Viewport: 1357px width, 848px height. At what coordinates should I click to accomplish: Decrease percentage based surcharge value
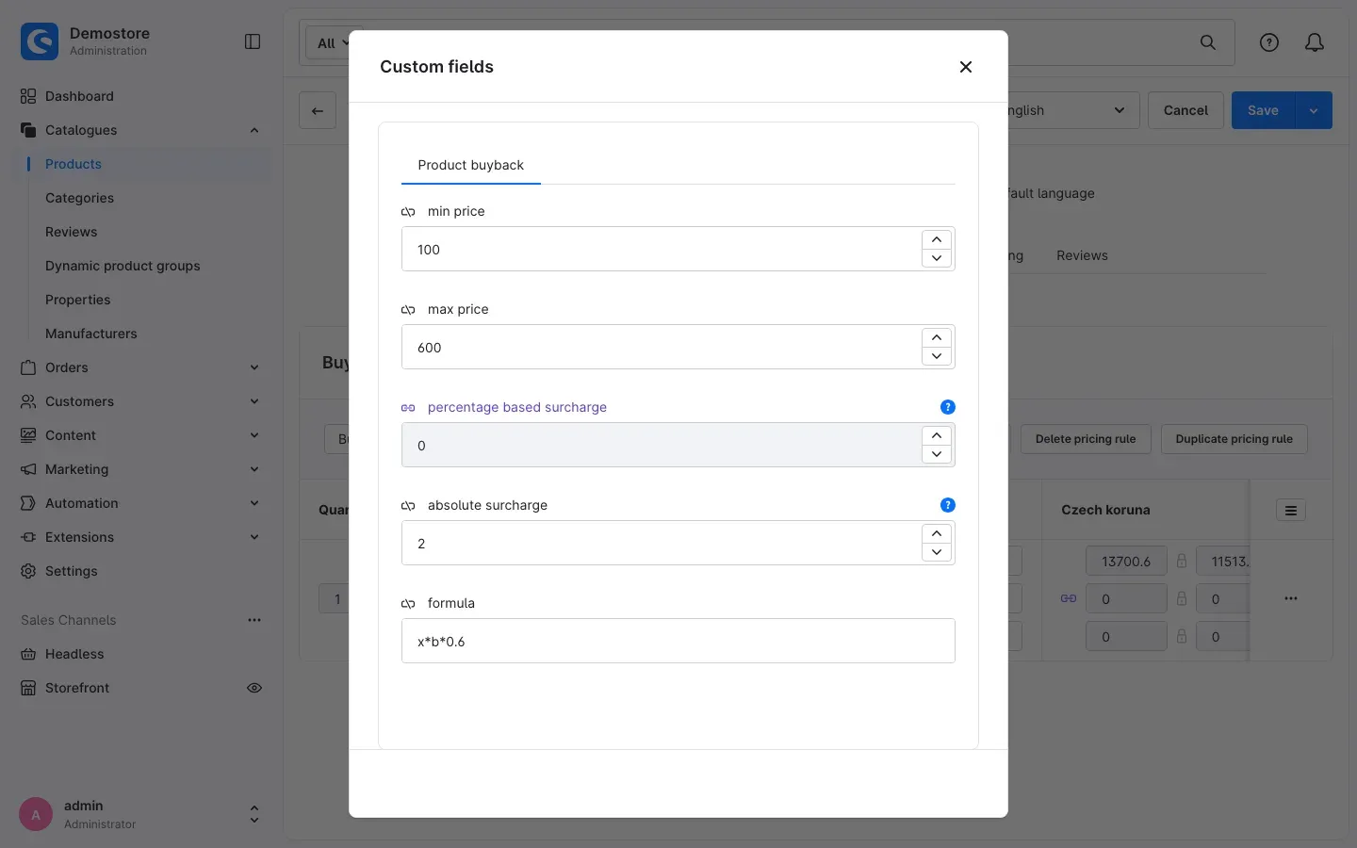(x=937, y=454)
